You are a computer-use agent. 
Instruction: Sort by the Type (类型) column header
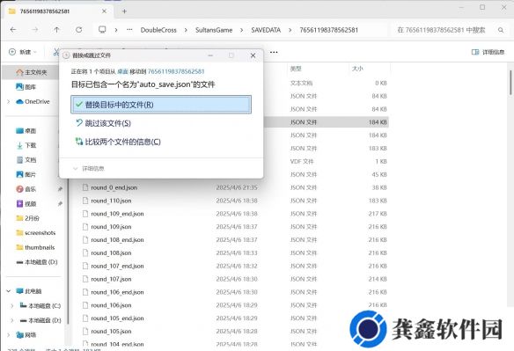pyautogui.click(x=296, y=69)
